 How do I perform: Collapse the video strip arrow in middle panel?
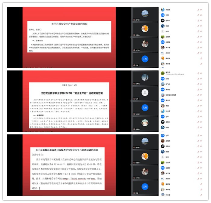tap(130, 100)
